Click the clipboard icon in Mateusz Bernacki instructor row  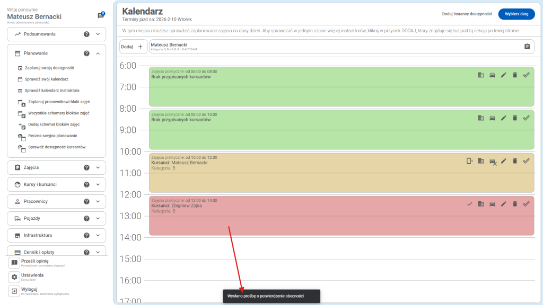[x=527, y=47]
